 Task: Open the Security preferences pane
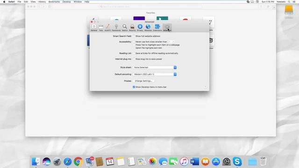[x=132, y=28]
